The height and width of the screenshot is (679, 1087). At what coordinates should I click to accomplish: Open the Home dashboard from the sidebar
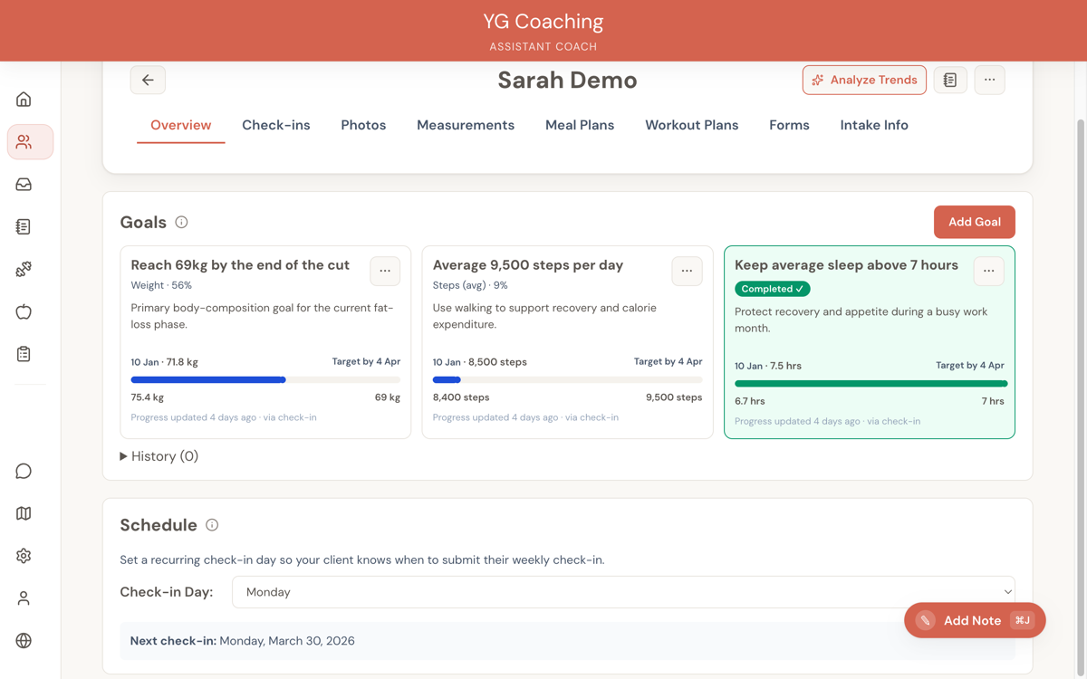(x=24, y=100)
